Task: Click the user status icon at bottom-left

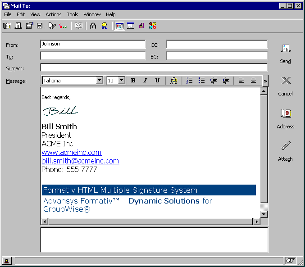Action: 7,261
